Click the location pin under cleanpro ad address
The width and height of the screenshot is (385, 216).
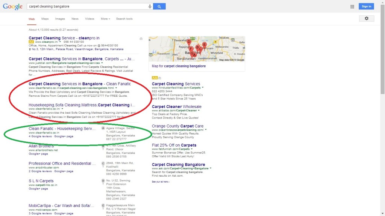click(x=30, y=49)
